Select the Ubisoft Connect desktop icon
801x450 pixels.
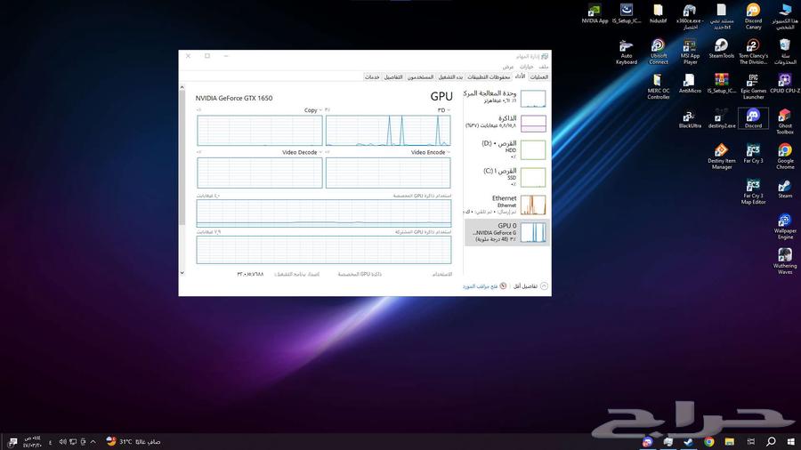658,52
